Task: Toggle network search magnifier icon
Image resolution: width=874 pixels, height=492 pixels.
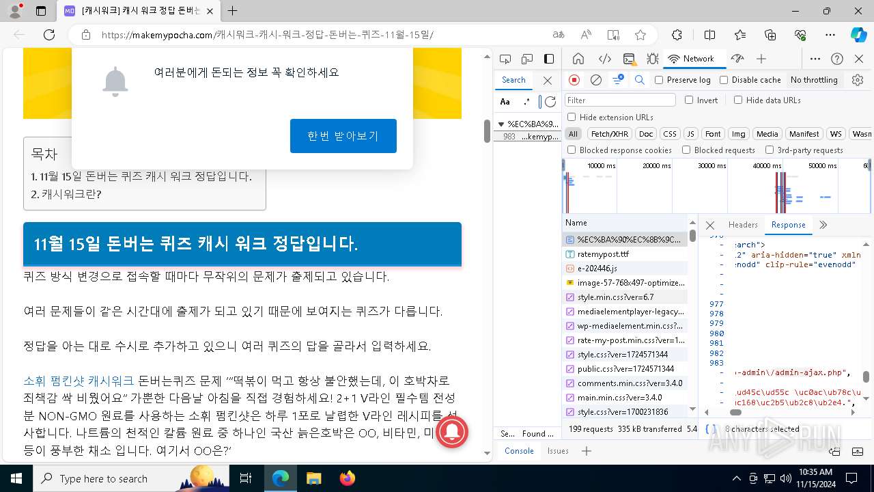Action: (x=639, y=80)
